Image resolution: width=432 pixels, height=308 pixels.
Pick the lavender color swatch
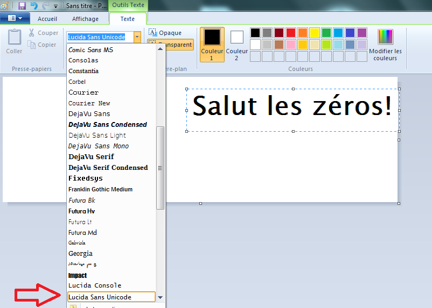point(362,45)
